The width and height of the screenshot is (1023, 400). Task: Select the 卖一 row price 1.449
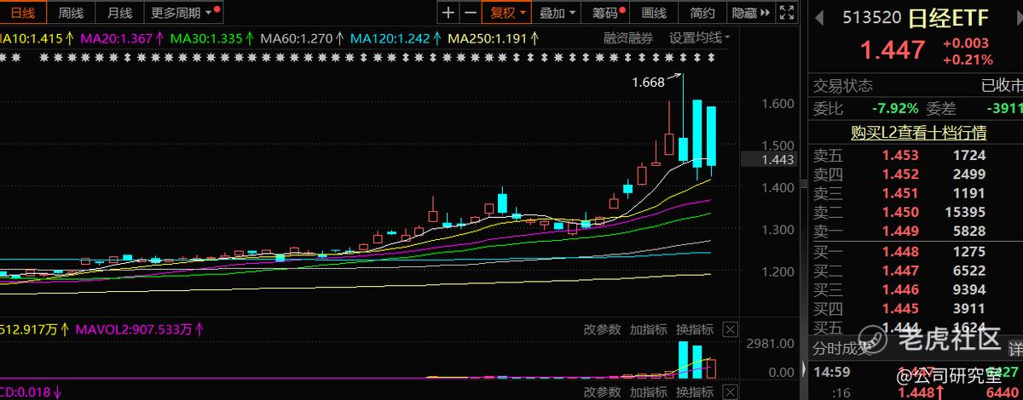tap(900, 232)
